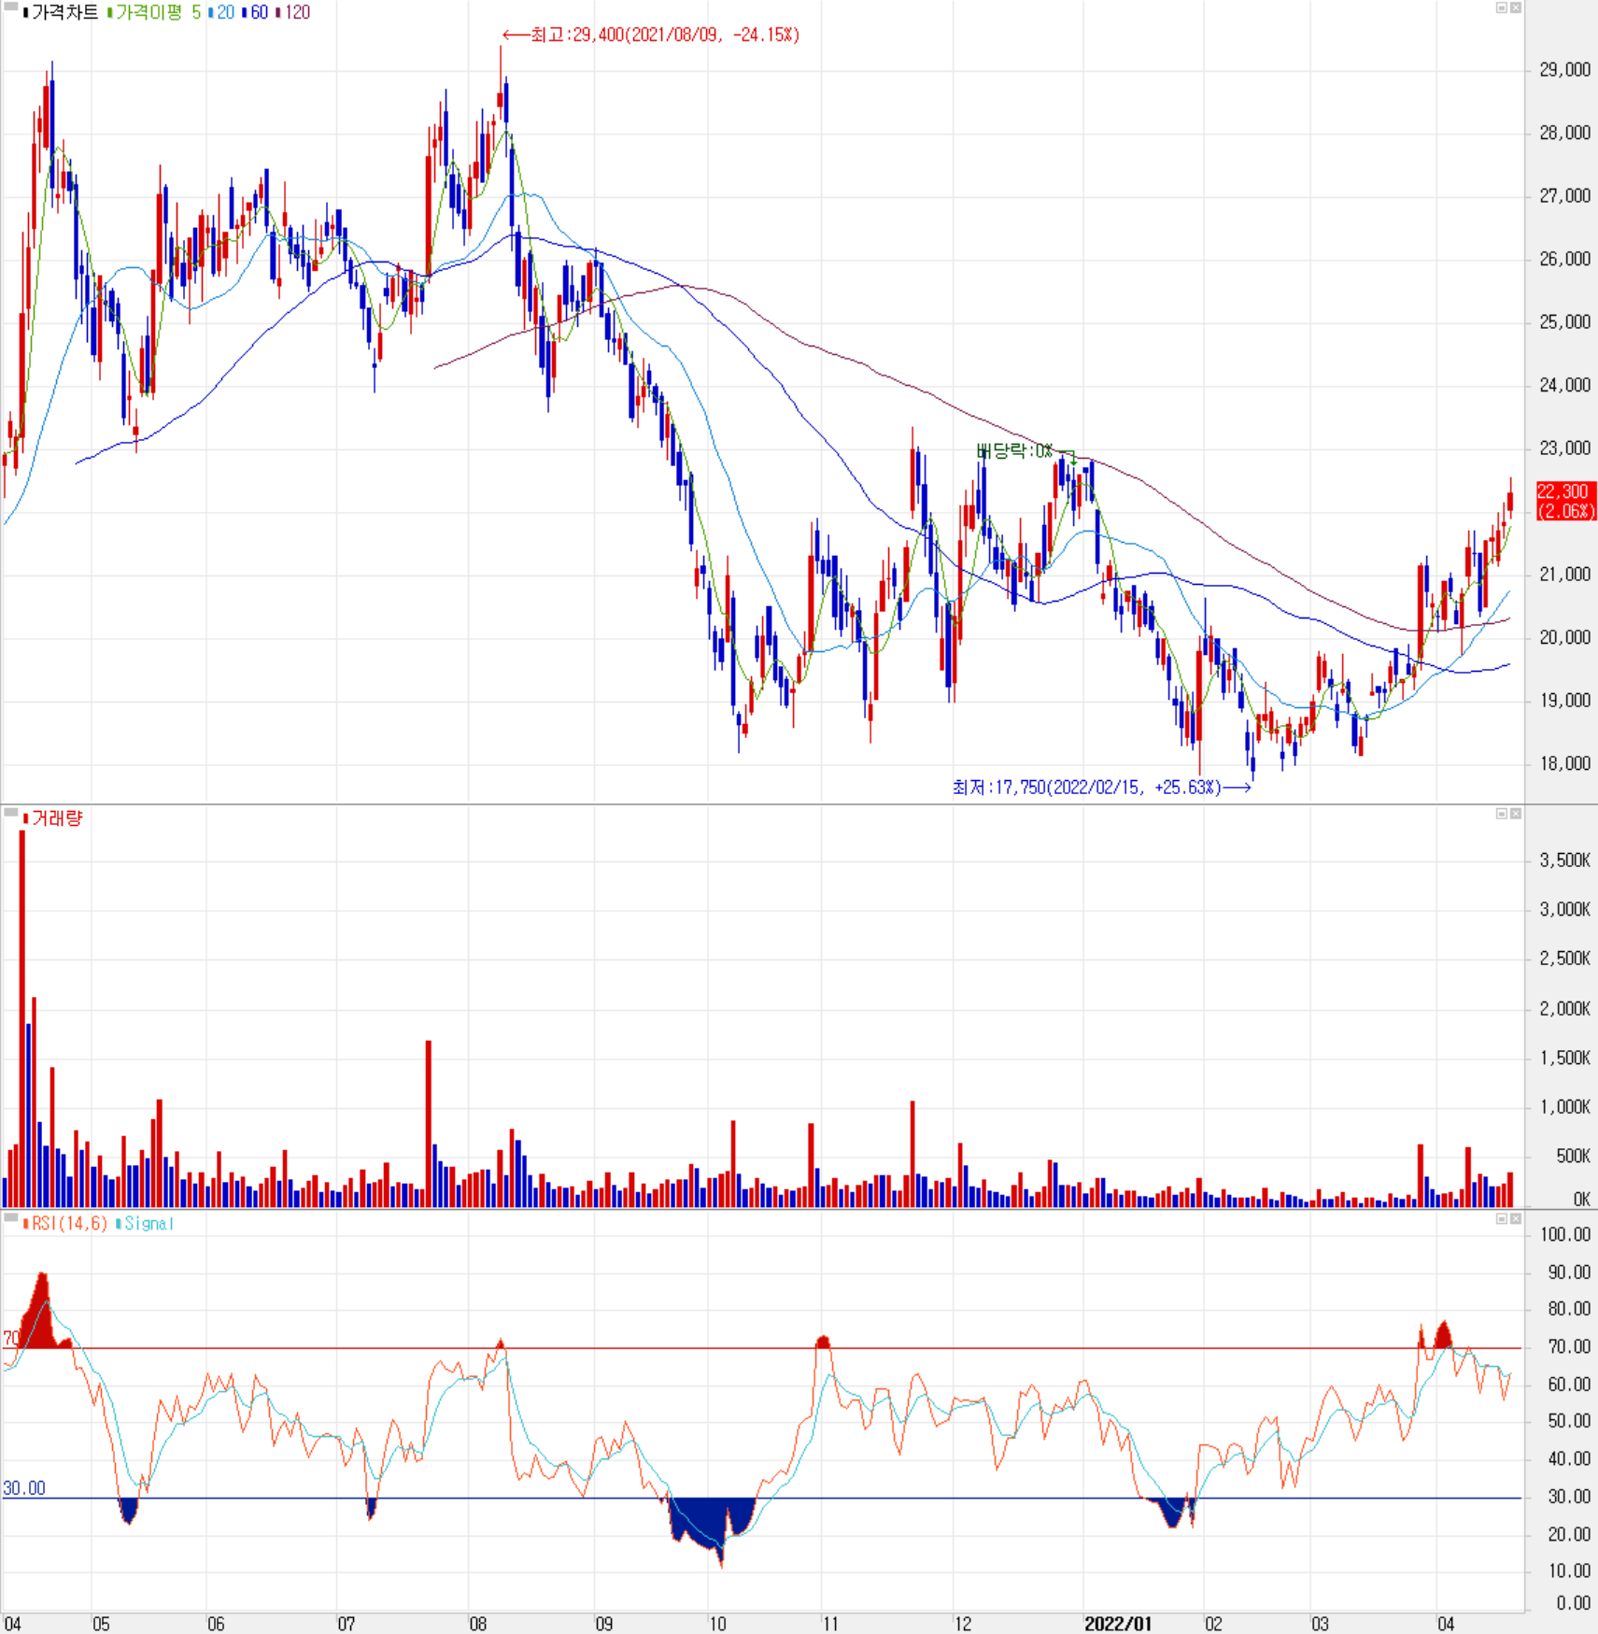Click the 25,000 price axis label
Image resolution: width=1598 pixels, height=1634 pixels.
pyautogui.click(x=1564, y=322)
